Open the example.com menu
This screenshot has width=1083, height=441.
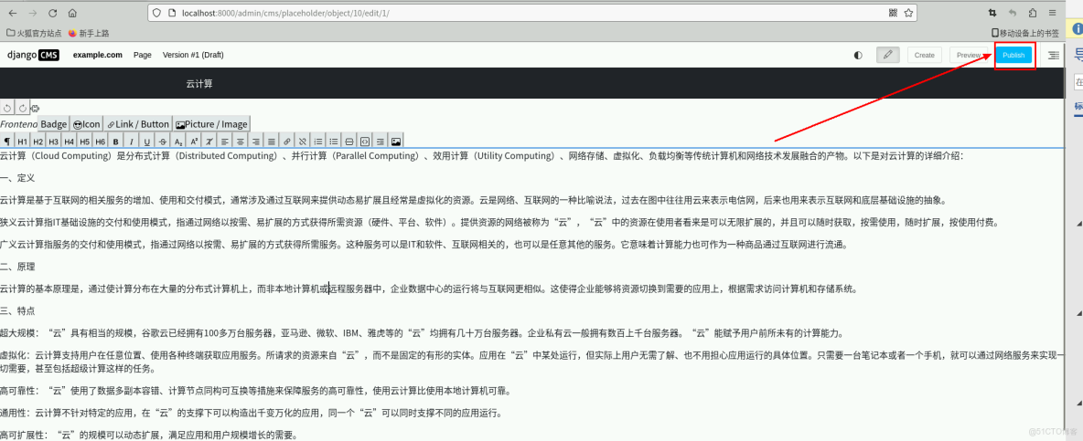coord(97,55)
